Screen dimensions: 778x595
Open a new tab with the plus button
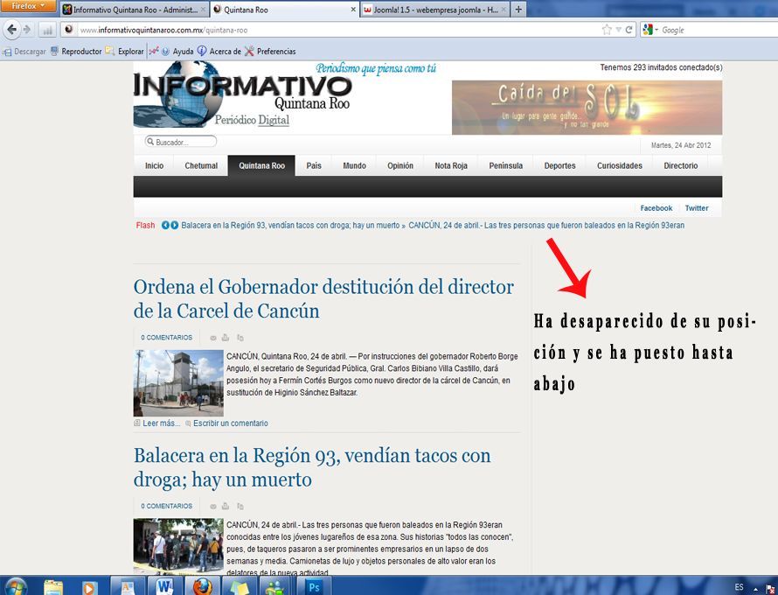pos(518,10)
